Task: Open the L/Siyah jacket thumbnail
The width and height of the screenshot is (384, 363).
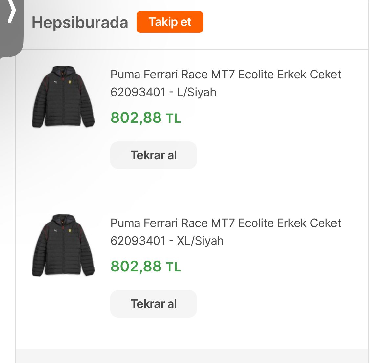Action: pyautogui.click(x=63, y=96)
